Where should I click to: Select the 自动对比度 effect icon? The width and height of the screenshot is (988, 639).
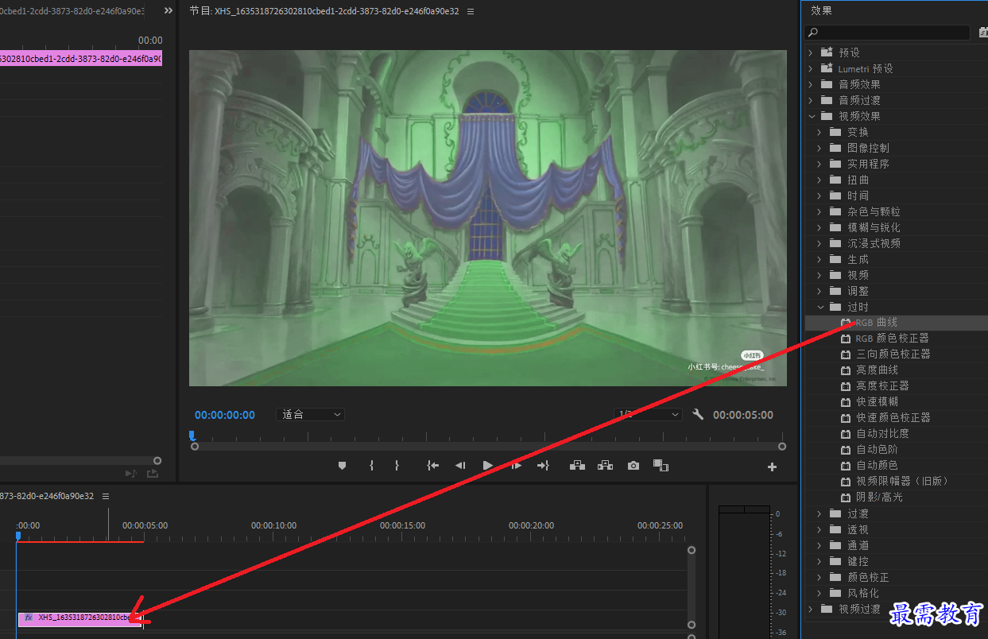pyautogui.click(x=846, y=434)
